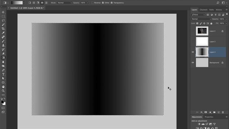Open the layer blend mode dropdown

(201, 19)
